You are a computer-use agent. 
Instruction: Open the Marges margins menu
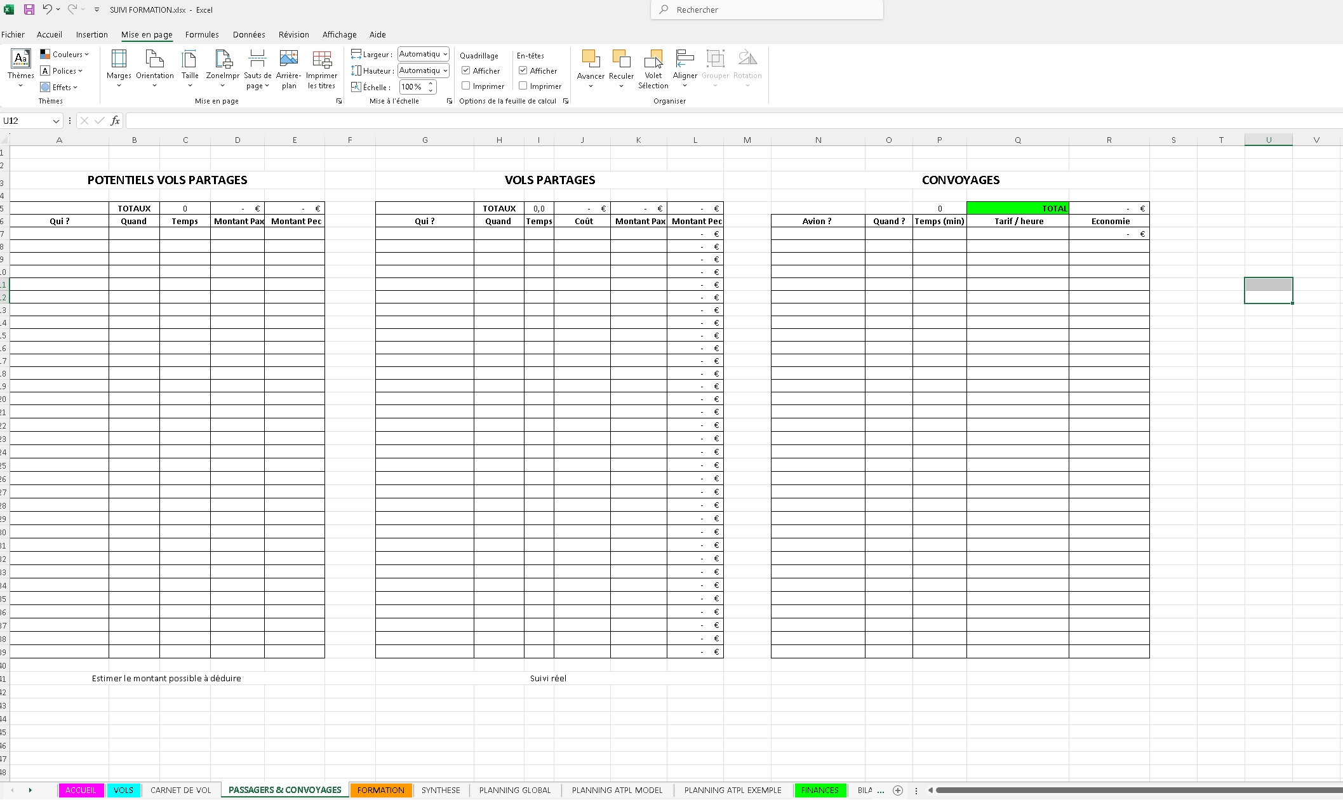[119, 69]
